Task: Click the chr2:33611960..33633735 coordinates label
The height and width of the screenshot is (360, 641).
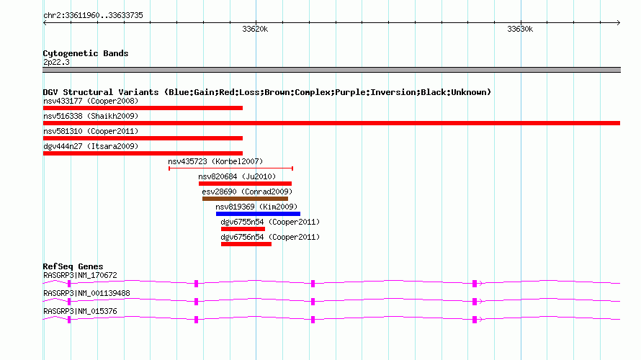Action: pos(93,15)
